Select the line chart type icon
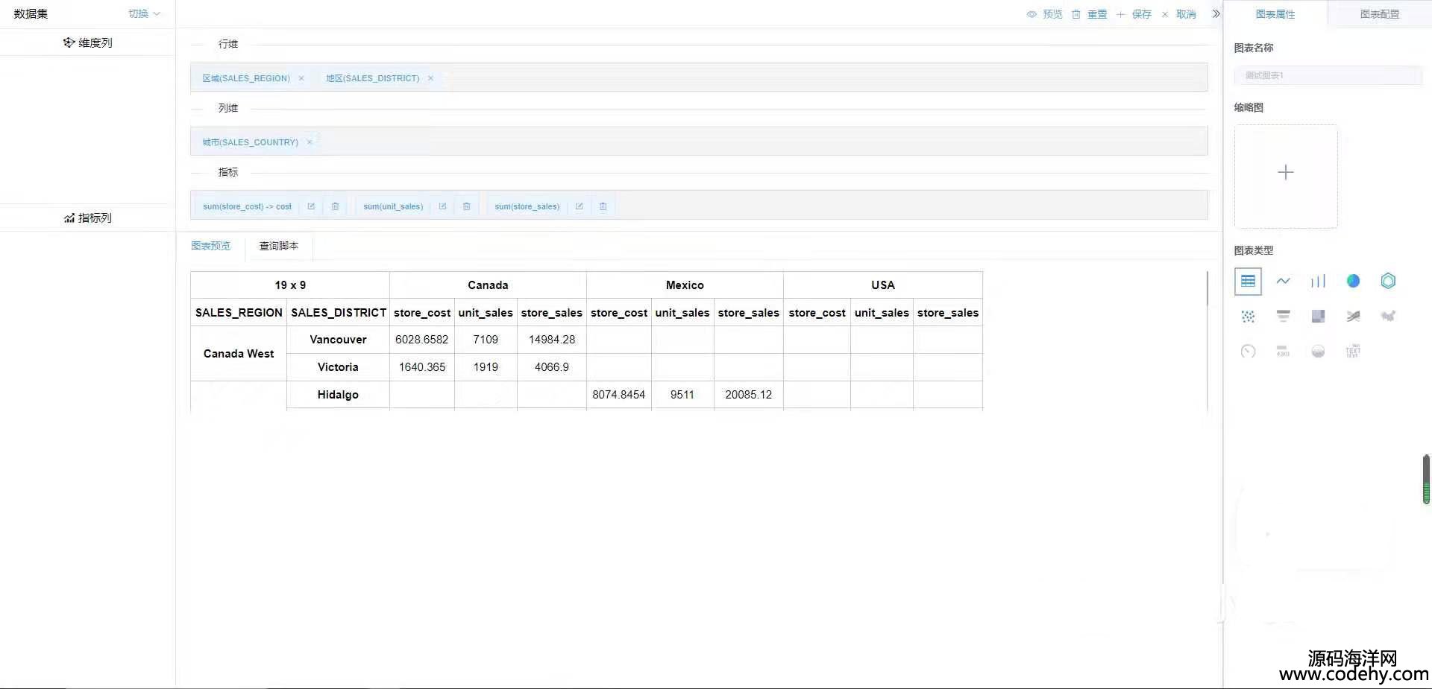The height and width of the screenshot is (689, 1432). (1283, 282)
